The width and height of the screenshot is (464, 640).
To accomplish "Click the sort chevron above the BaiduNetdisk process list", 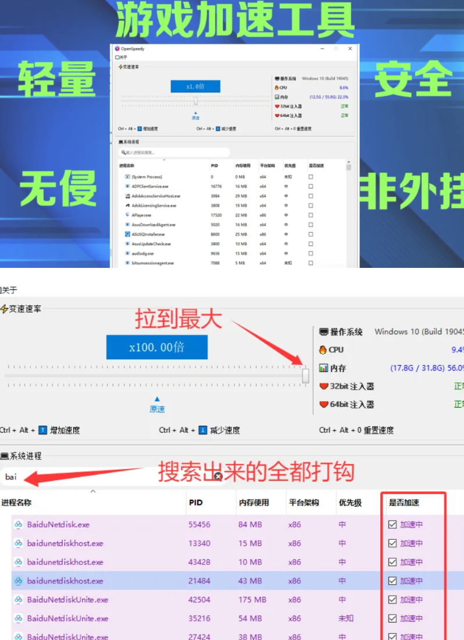I will 93,491.
